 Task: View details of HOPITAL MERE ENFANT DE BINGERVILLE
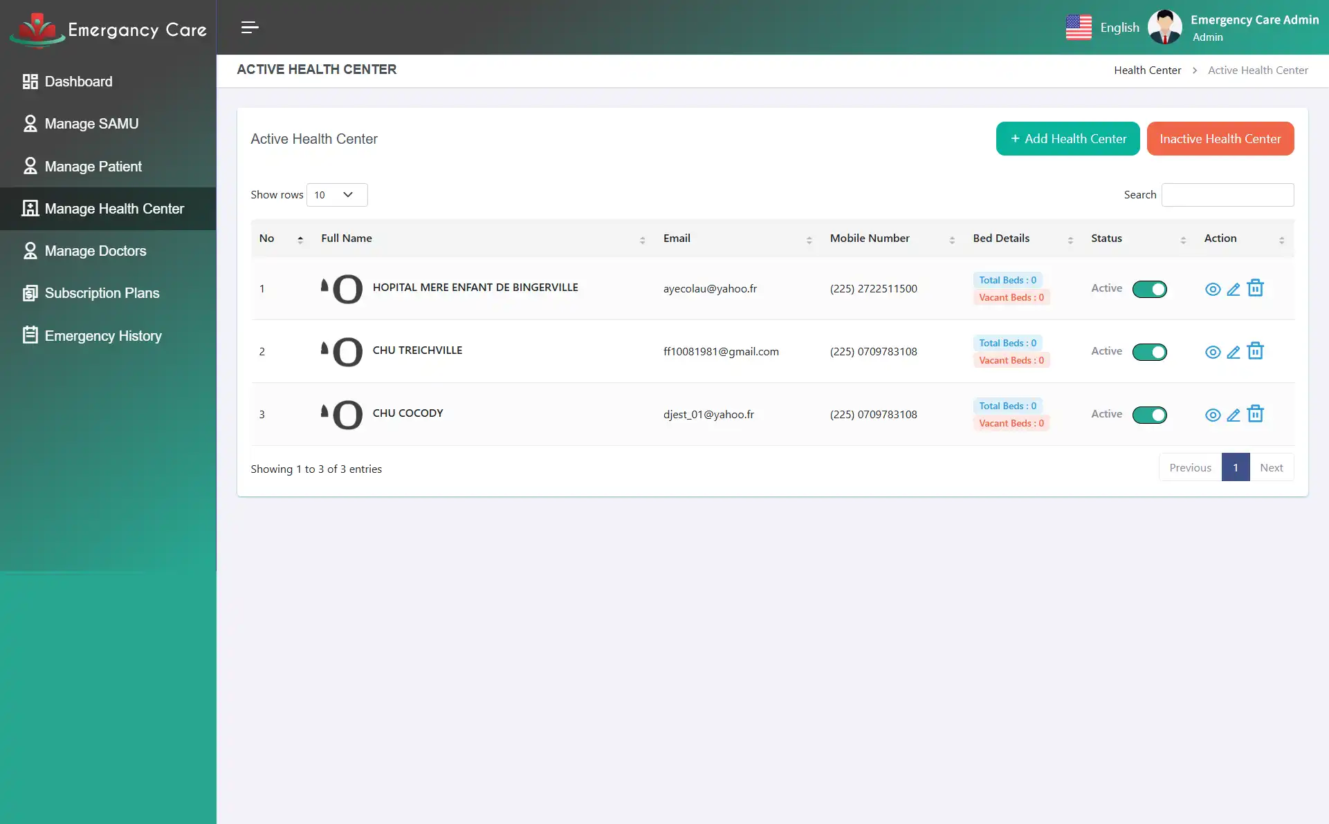pyautogui.click(x=1213, y=288)
